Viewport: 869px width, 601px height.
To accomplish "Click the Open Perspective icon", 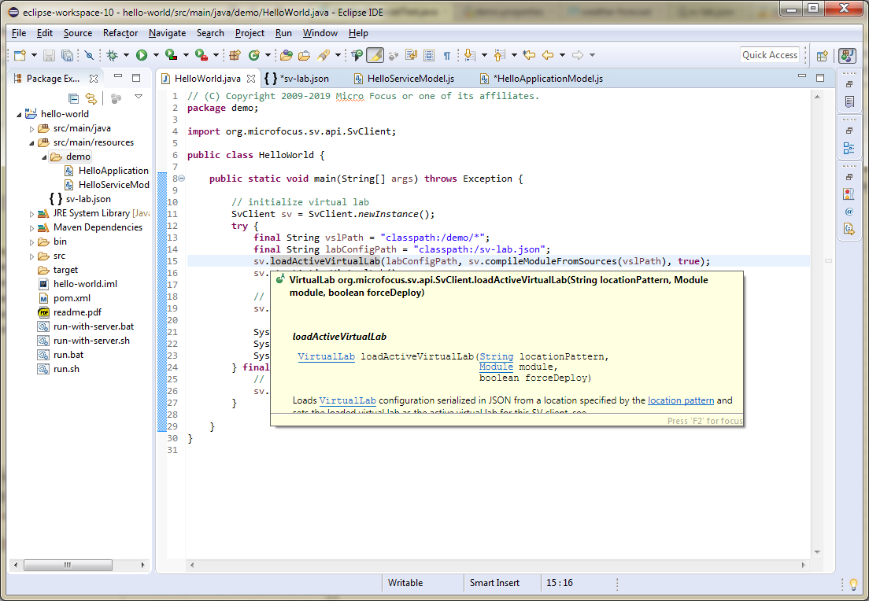I will [823, 55].
